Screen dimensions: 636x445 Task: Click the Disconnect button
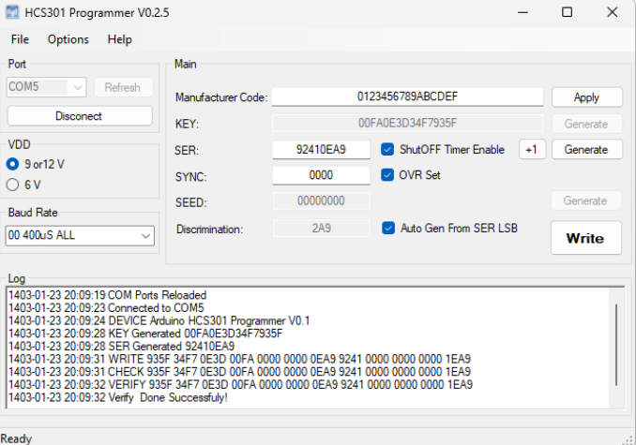click(x=79, y=116)
